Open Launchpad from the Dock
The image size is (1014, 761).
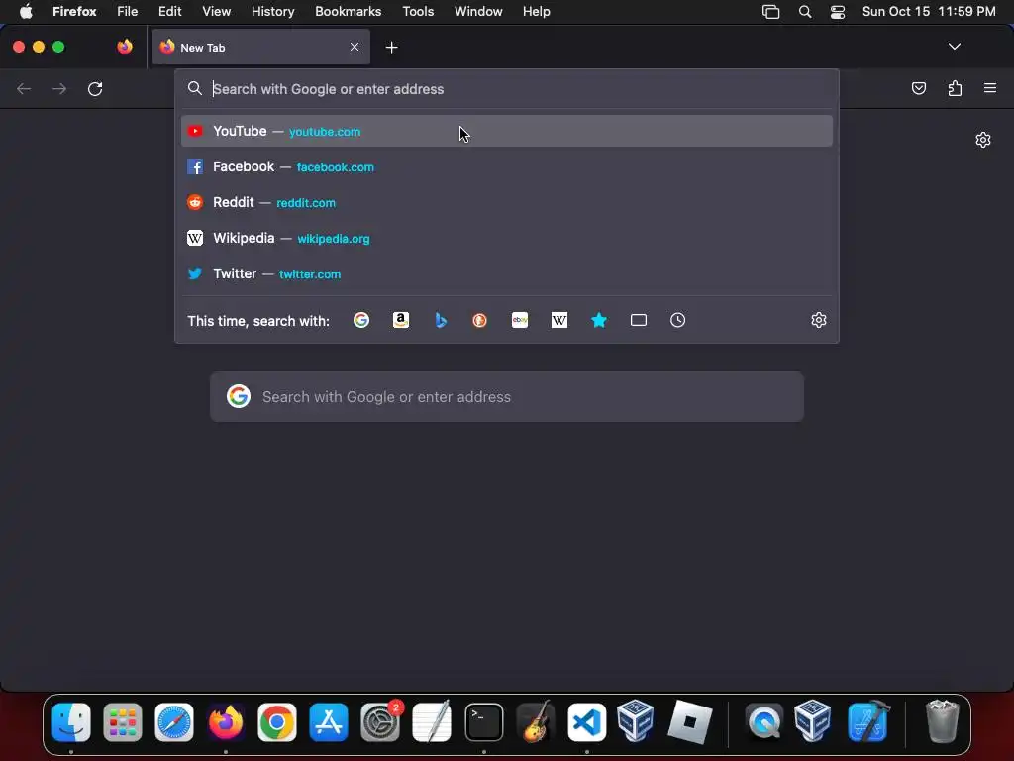(123, 722)
